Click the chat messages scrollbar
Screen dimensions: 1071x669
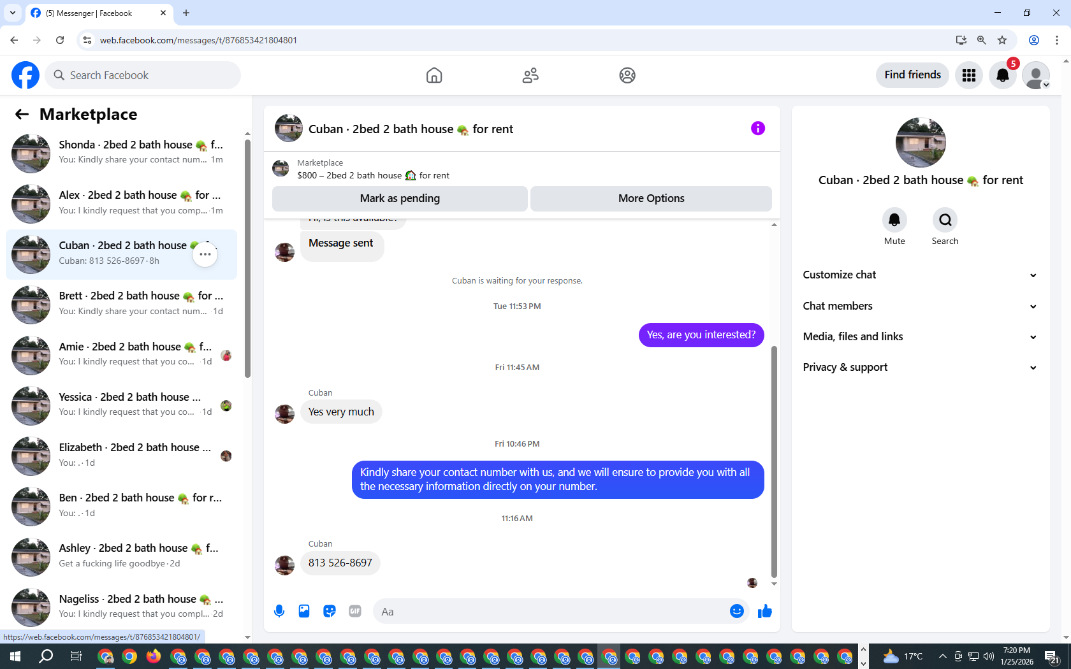click(x=774, y=462)
